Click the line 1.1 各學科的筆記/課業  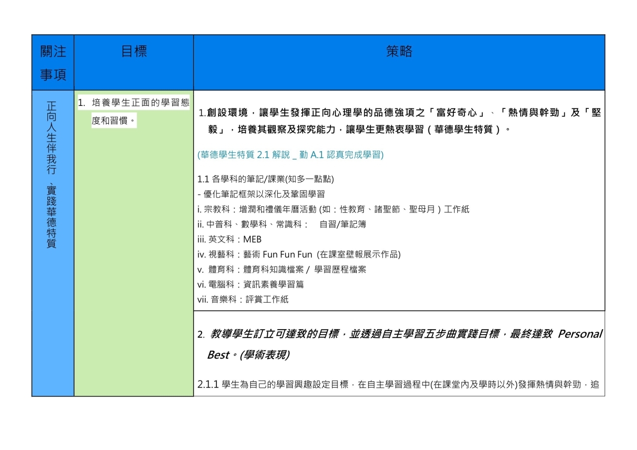pyautogui.click(x=265, y=179)
